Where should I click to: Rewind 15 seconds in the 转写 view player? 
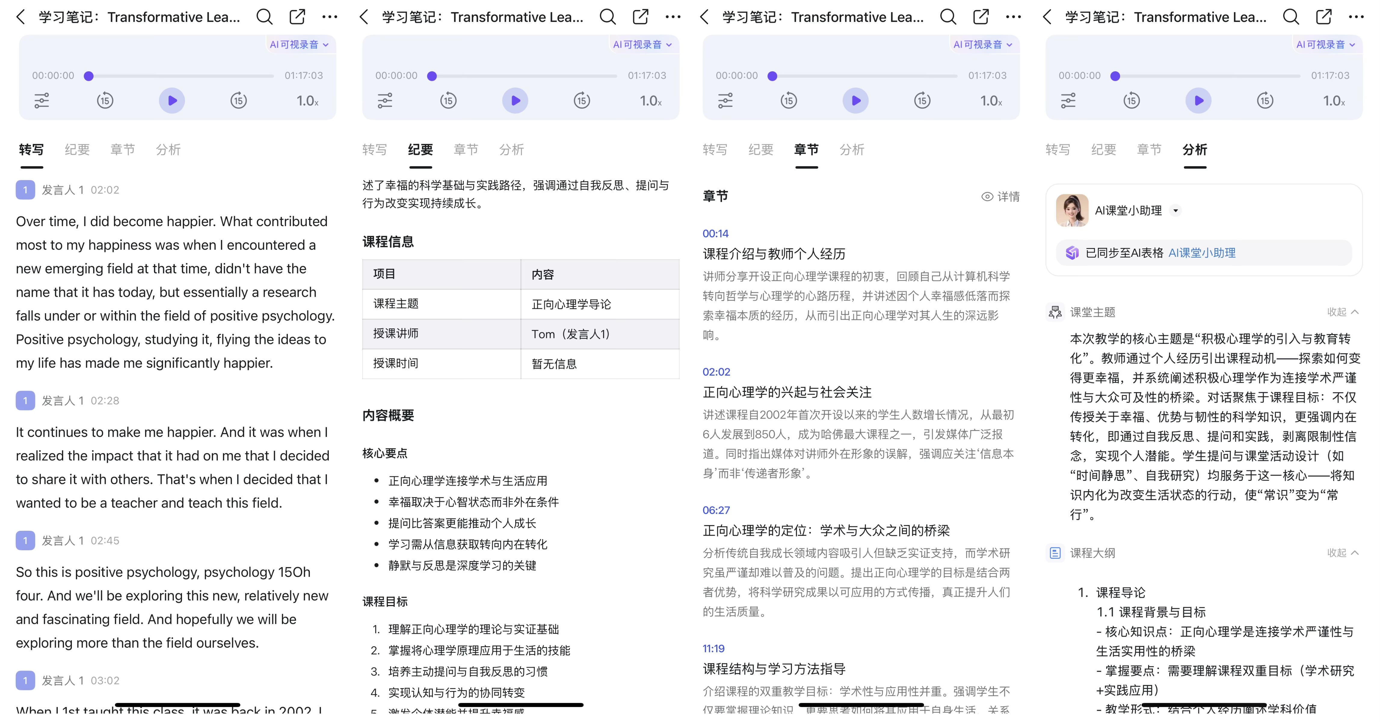(x=105, y=101)
